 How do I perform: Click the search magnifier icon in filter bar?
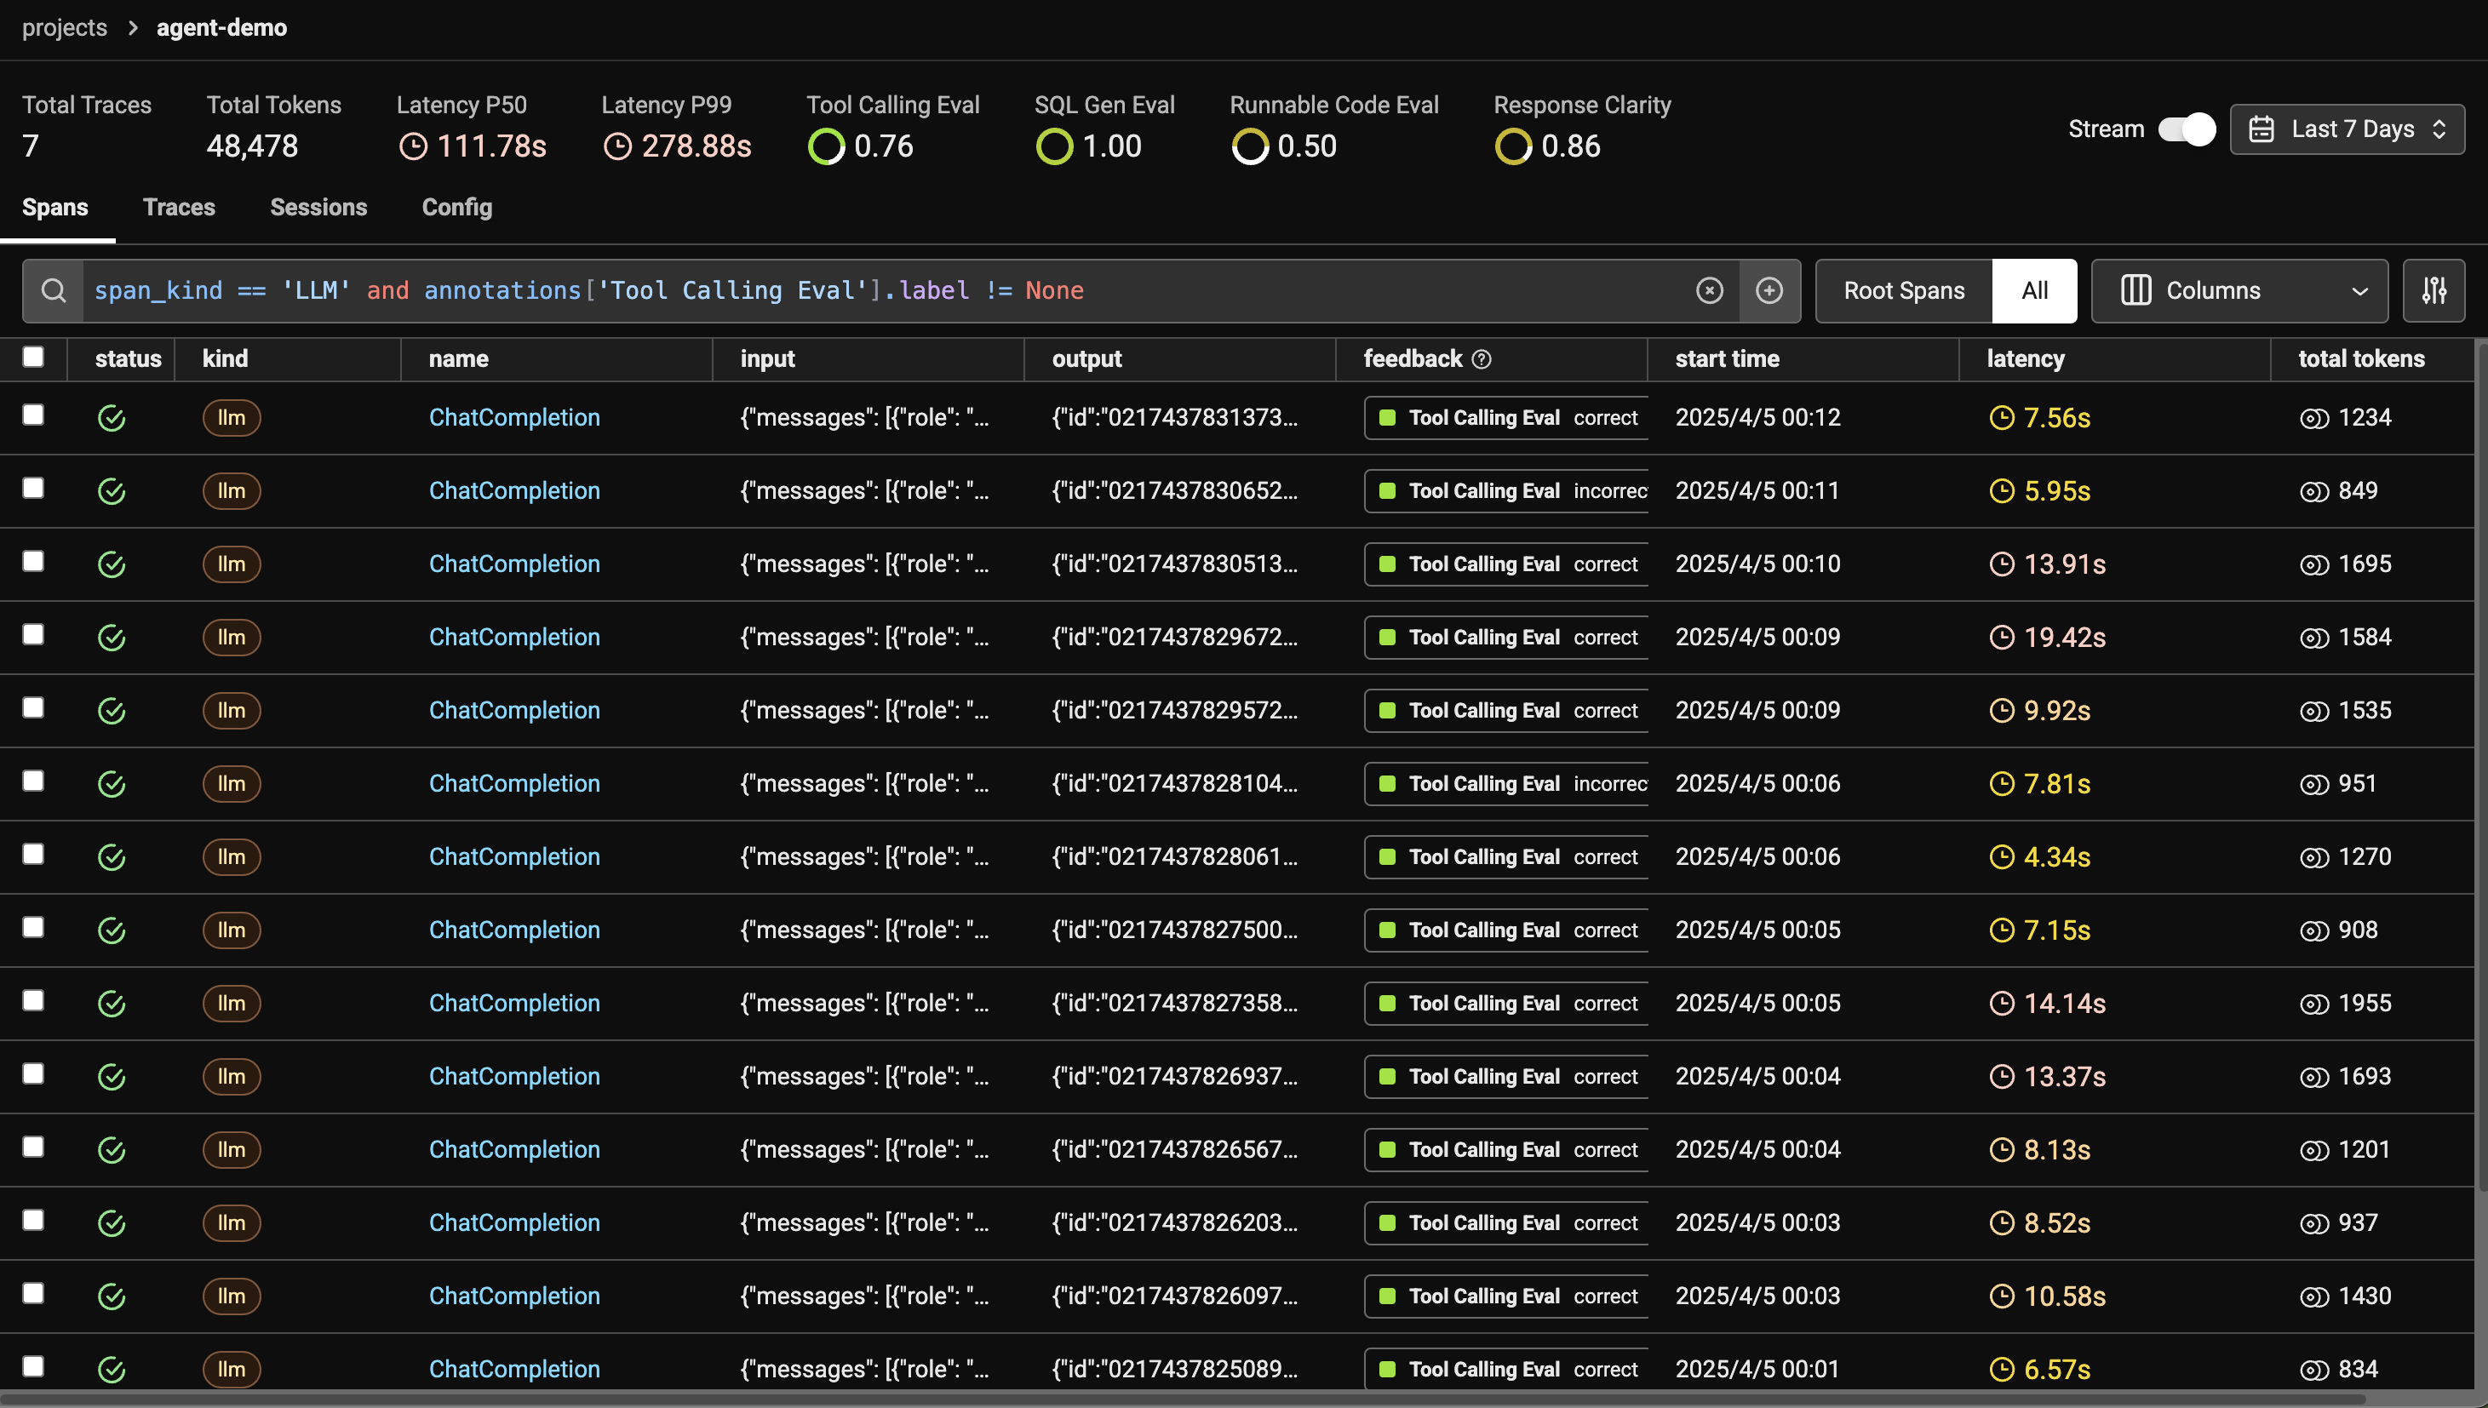point(54,291)
